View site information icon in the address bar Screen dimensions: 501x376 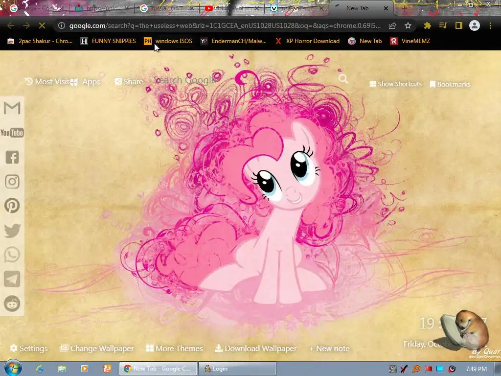pos(62,25)
